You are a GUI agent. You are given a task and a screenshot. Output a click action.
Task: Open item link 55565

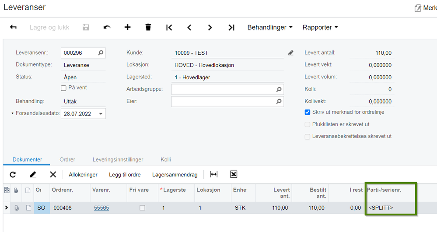pos(101,208)
